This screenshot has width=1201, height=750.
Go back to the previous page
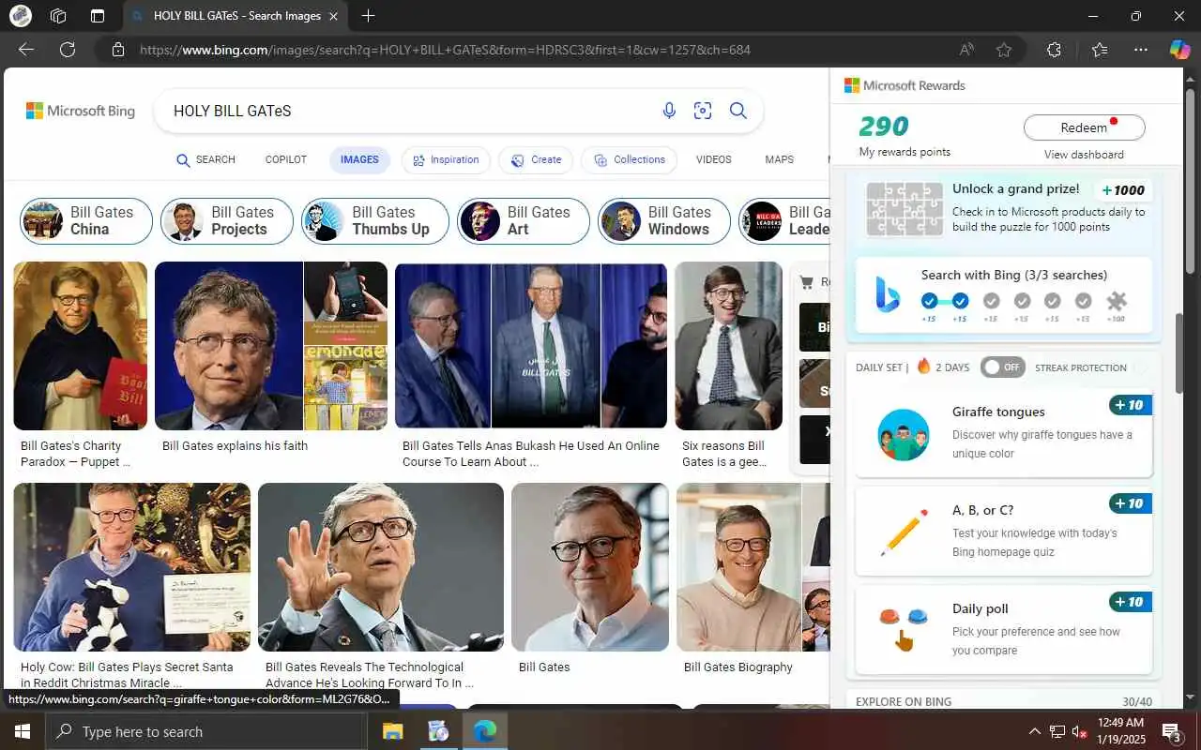[x=26, y=50]
